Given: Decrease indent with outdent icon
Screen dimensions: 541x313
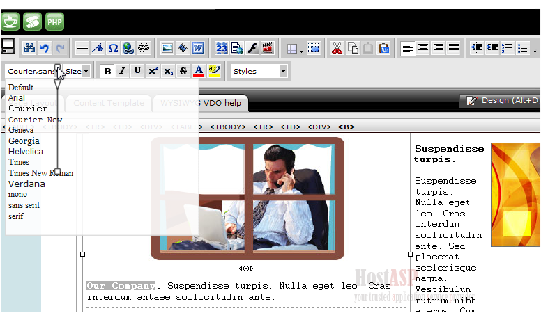Looking at the screenshot, I should click(x=477, y=48).
